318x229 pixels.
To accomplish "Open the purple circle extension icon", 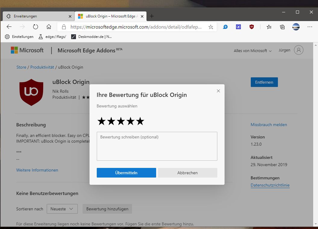I will pyautogui.click(x=238, y=27).
